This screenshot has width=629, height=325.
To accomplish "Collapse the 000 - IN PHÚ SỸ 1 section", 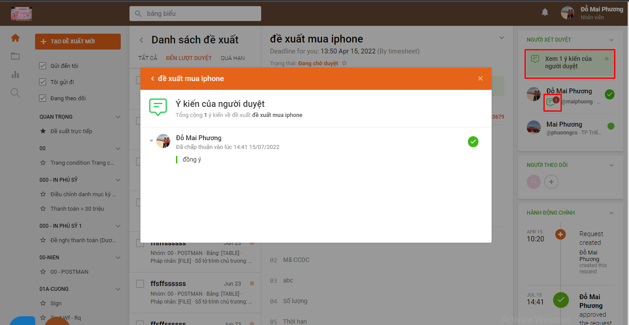I will (118, 226).
